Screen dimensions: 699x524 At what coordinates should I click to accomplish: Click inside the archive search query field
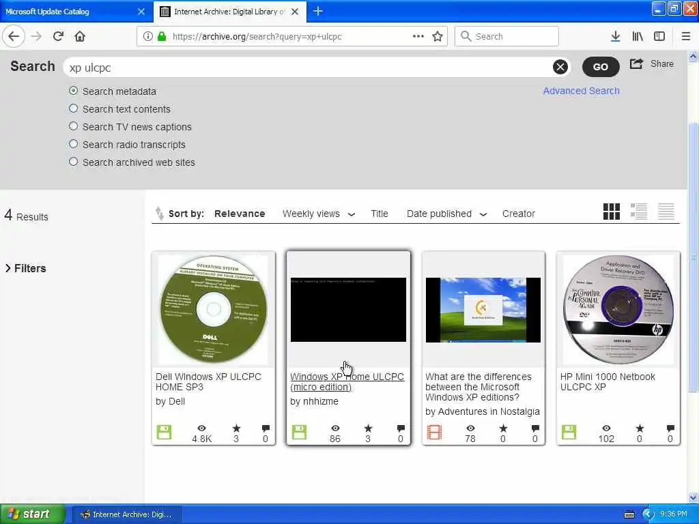click(308, 68)
